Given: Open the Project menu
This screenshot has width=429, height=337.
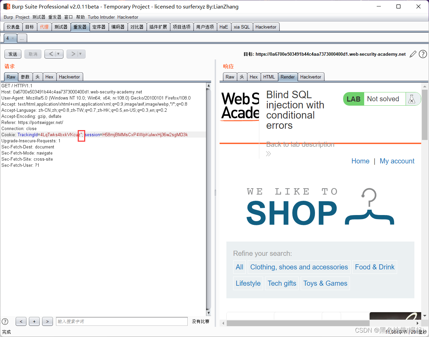Looking at the screenshot, I should click(22, 17).
